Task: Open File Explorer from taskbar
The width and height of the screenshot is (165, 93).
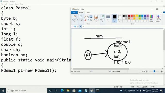Action: pos(68,91)
